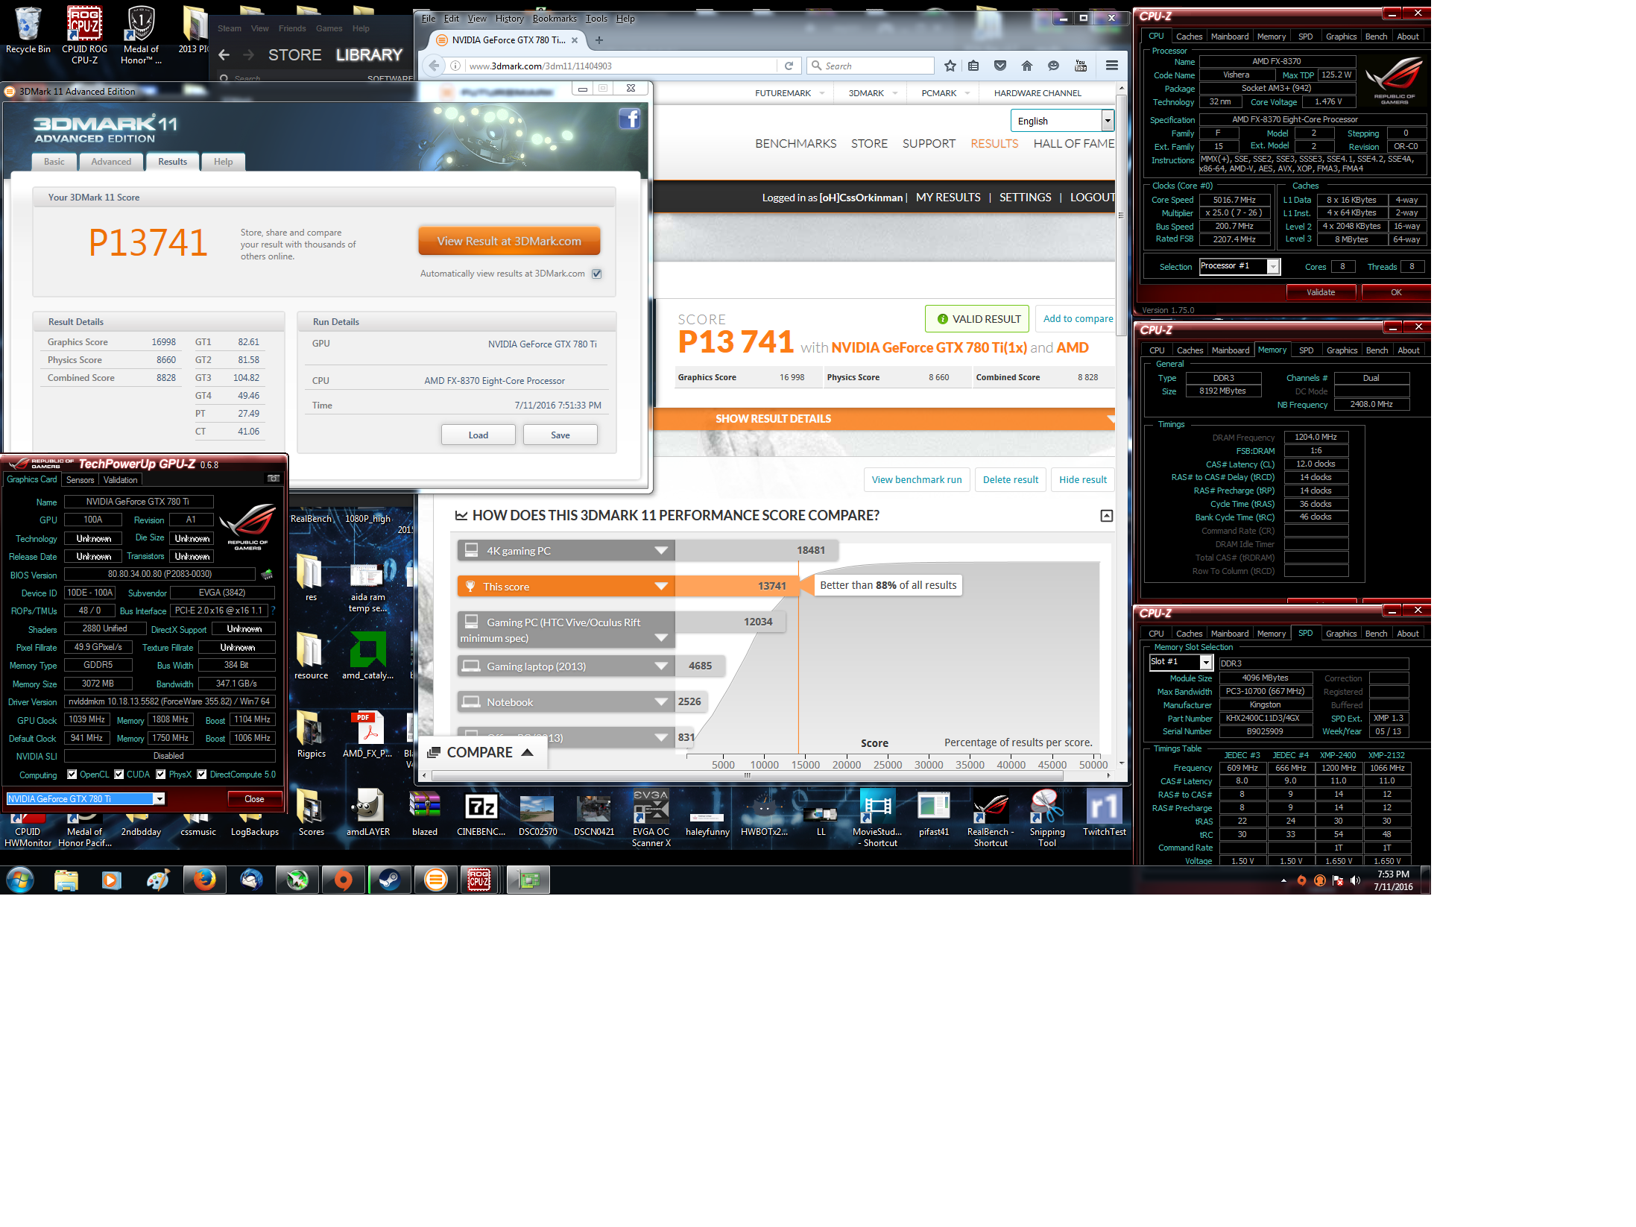Open the Sensors tab in GPU-Z
Image resolution: width=1636 pixels, height=1227 pixels.
[80, 479]
